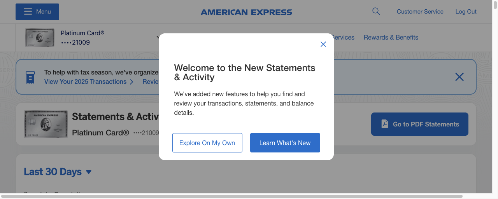498x199 pixels.
Task: Click the American Express logo
Action: coord(246,12)
